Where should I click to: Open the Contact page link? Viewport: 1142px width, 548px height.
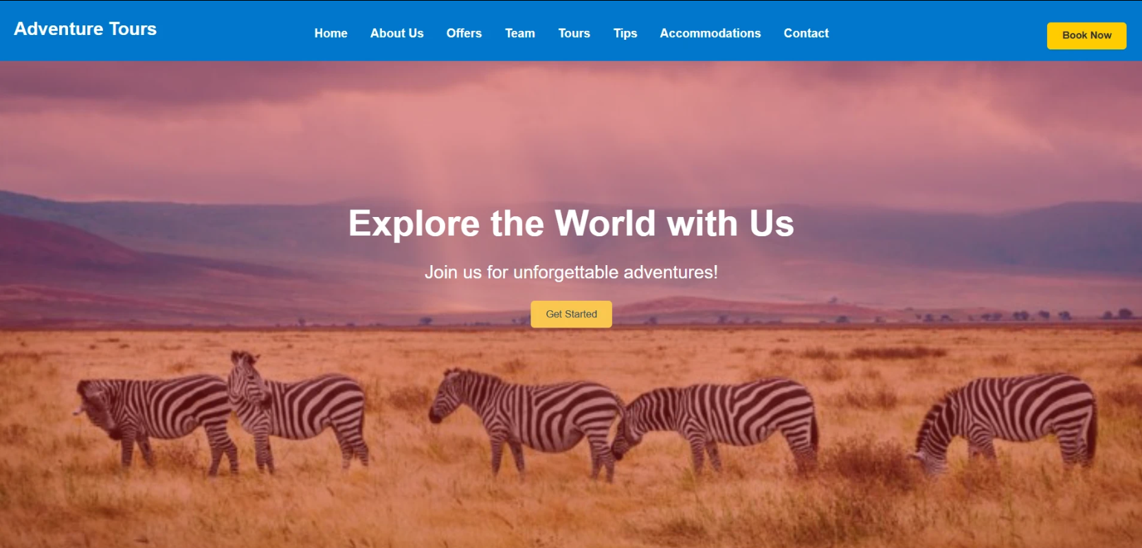806,33
